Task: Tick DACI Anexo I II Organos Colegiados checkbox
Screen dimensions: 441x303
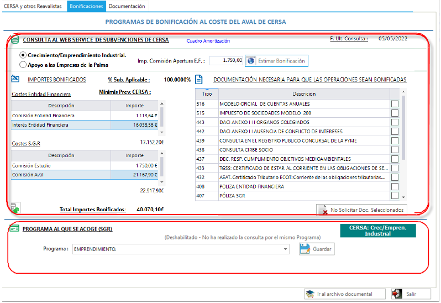Action: [x=395, y=122]
